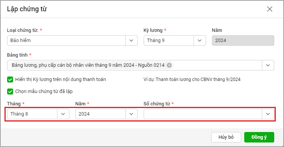Remove the selected Bảng lương tag

169,65
